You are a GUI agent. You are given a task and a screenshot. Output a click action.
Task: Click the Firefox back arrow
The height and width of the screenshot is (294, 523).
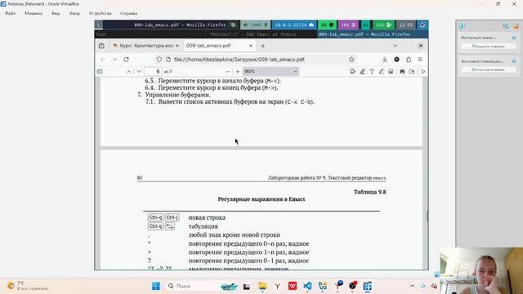tap(103, 60)
